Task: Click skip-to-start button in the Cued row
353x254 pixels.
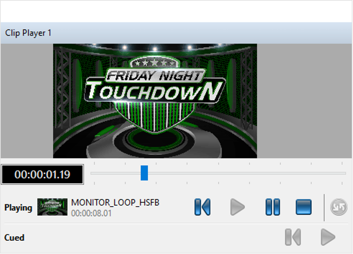Action: coord(293,237)
